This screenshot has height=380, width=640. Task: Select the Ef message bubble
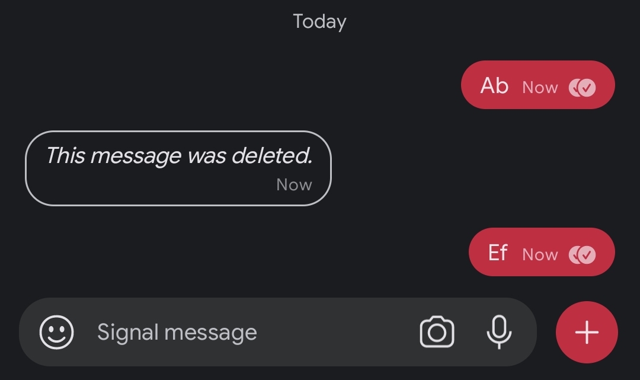(x=542, y=252)
